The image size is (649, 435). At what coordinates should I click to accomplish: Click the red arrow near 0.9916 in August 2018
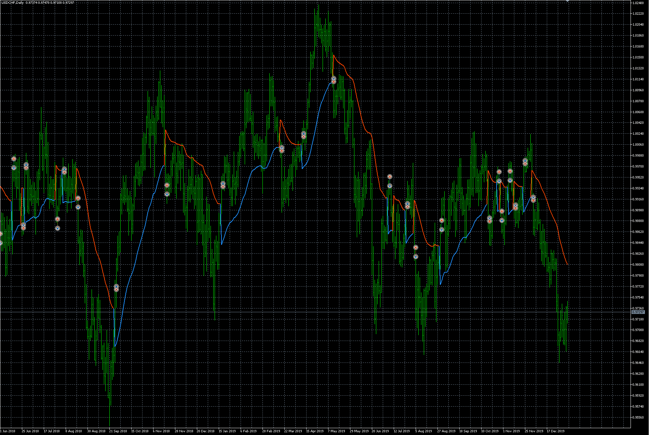(x=78, y=198)
